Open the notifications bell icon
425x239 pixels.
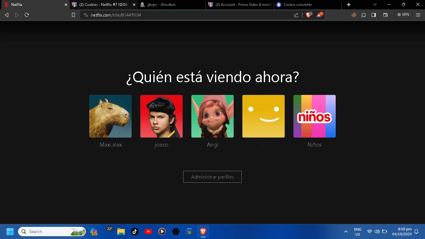[416, 232]
